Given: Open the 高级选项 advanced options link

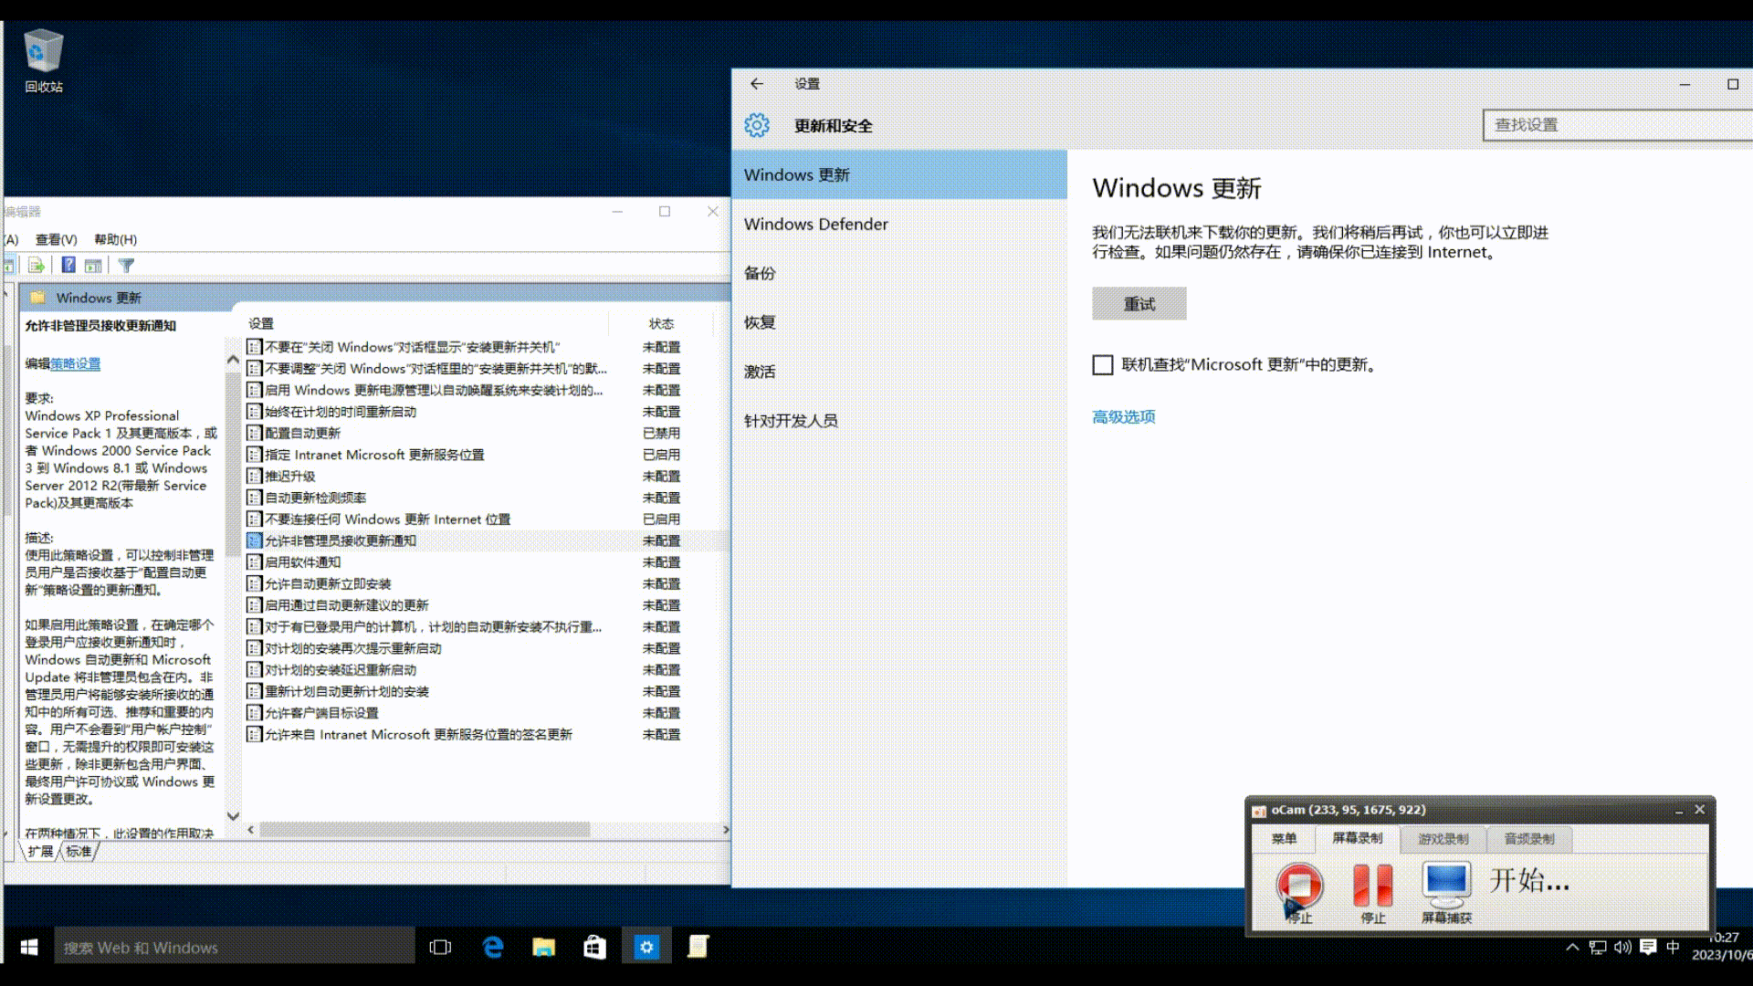Looking at the screenshot, I should point(1124,417).
